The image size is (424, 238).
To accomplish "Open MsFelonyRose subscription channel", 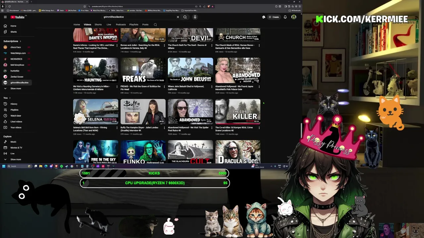I will tap(17, 65).
